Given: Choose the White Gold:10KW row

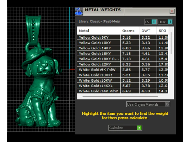Looking at the screenshot, I should (x=122, y=80).
